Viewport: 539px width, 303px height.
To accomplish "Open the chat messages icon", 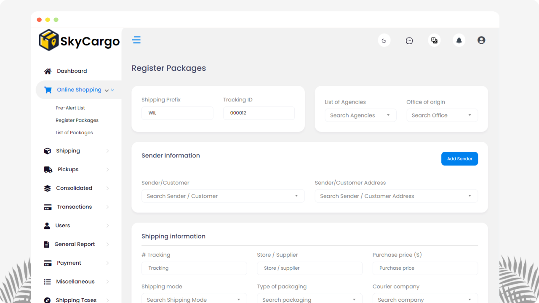I will pyautogui.click(x=409, y=40).
